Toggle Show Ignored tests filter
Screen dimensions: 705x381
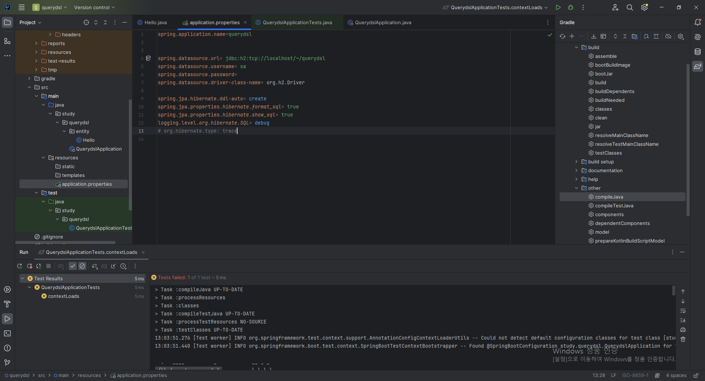click(x=82, y=266)
